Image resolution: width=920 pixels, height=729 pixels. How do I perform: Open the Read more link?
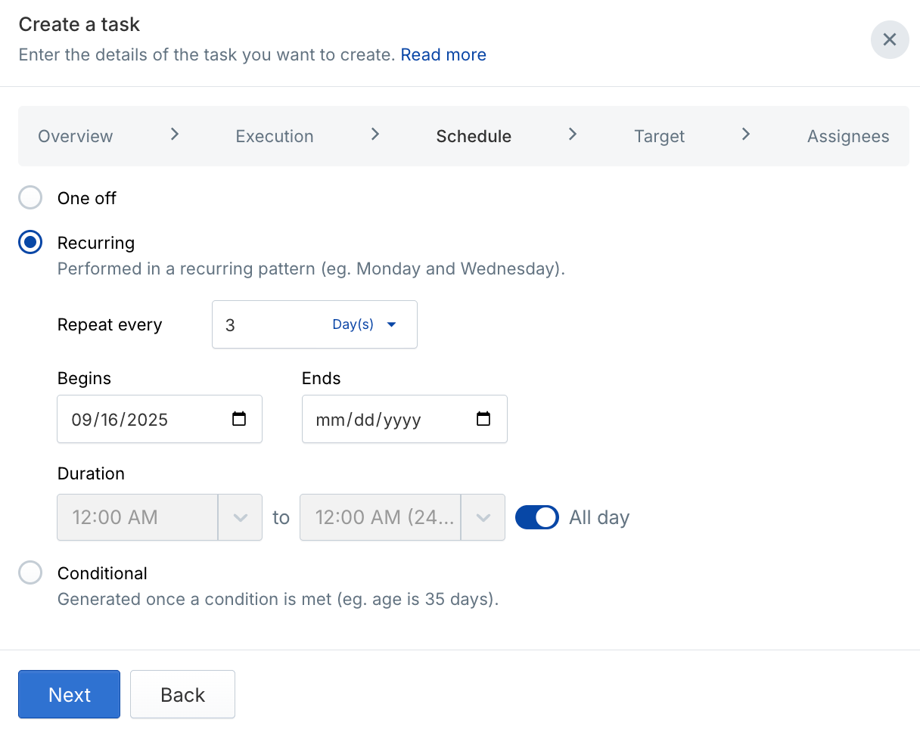[443, 55]
